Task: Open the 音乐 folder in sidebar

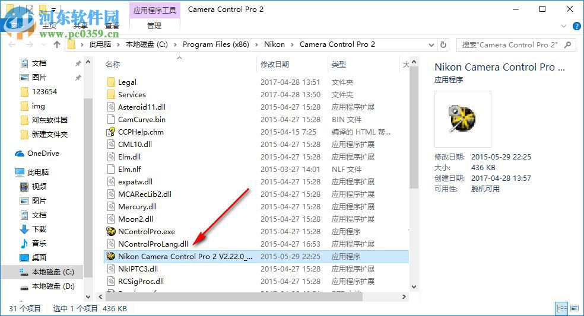Action: tap(33, 243)
